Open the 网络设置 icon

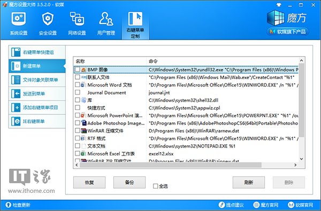click(77, 19)
